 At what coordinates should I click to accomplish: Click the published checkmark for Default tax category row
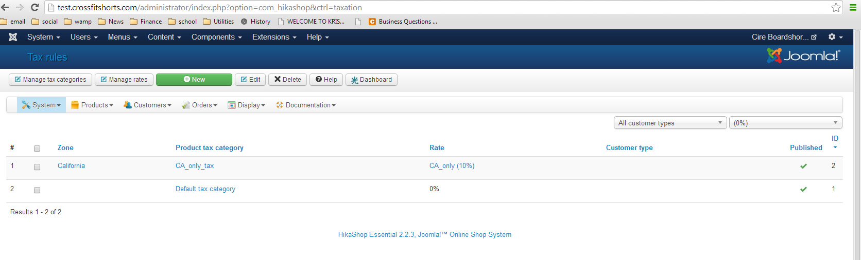803,189
